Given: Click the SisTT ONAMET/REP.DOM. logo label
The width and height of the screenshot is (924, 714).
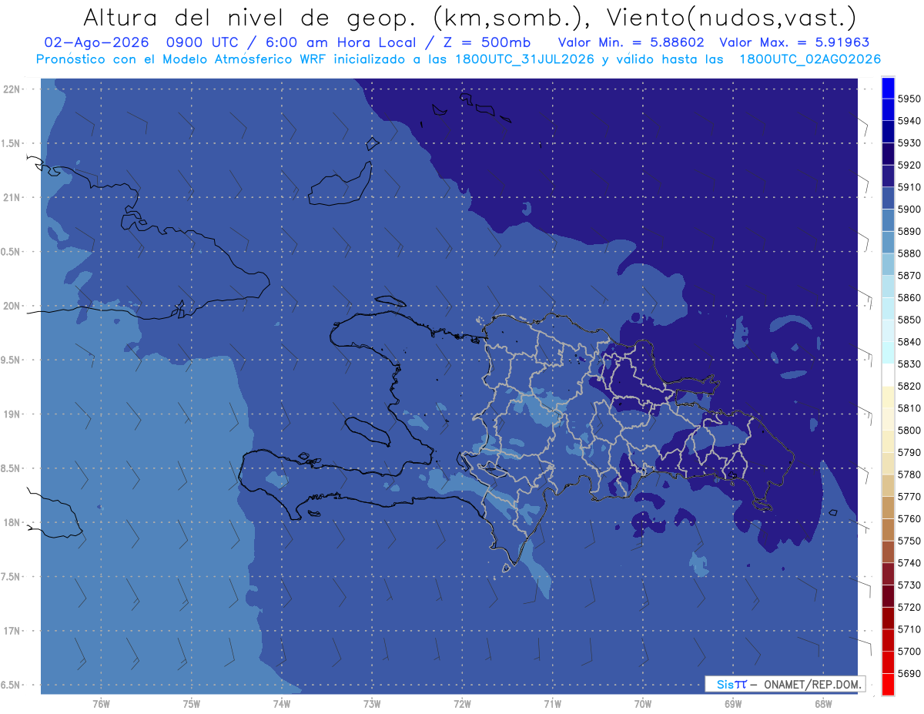Looking at the screenshot, I should click(785, 684).
